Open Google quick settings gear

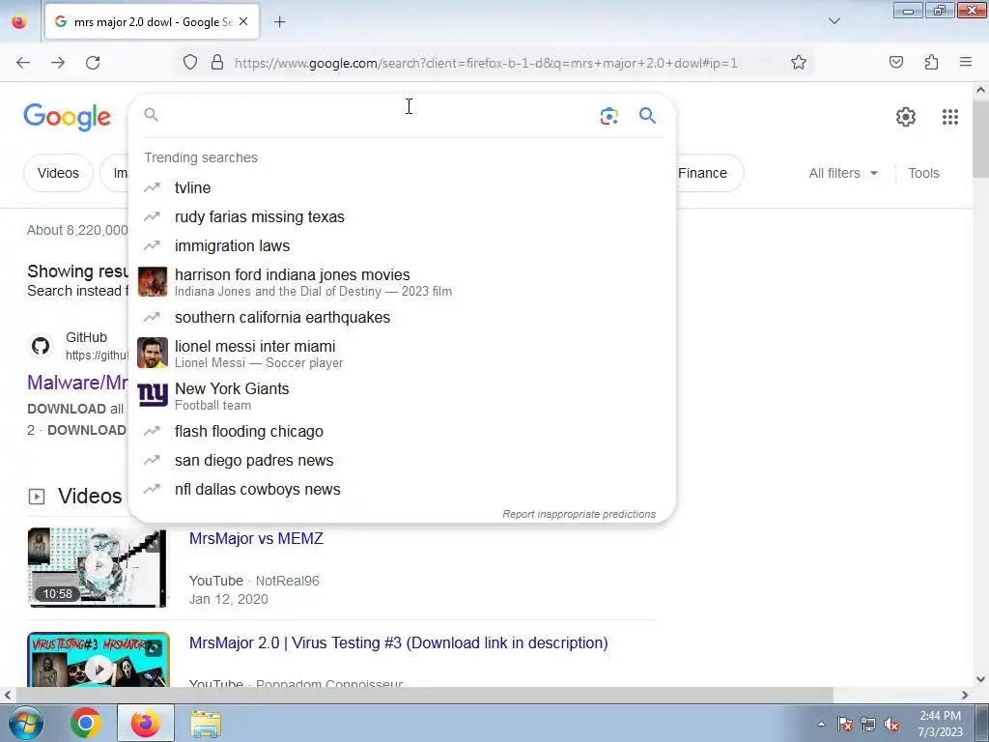[906, 117]
